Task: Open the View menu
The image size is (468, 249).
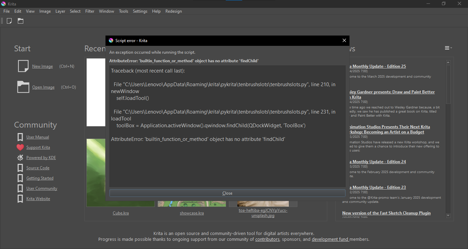Action: click(30, 11)
